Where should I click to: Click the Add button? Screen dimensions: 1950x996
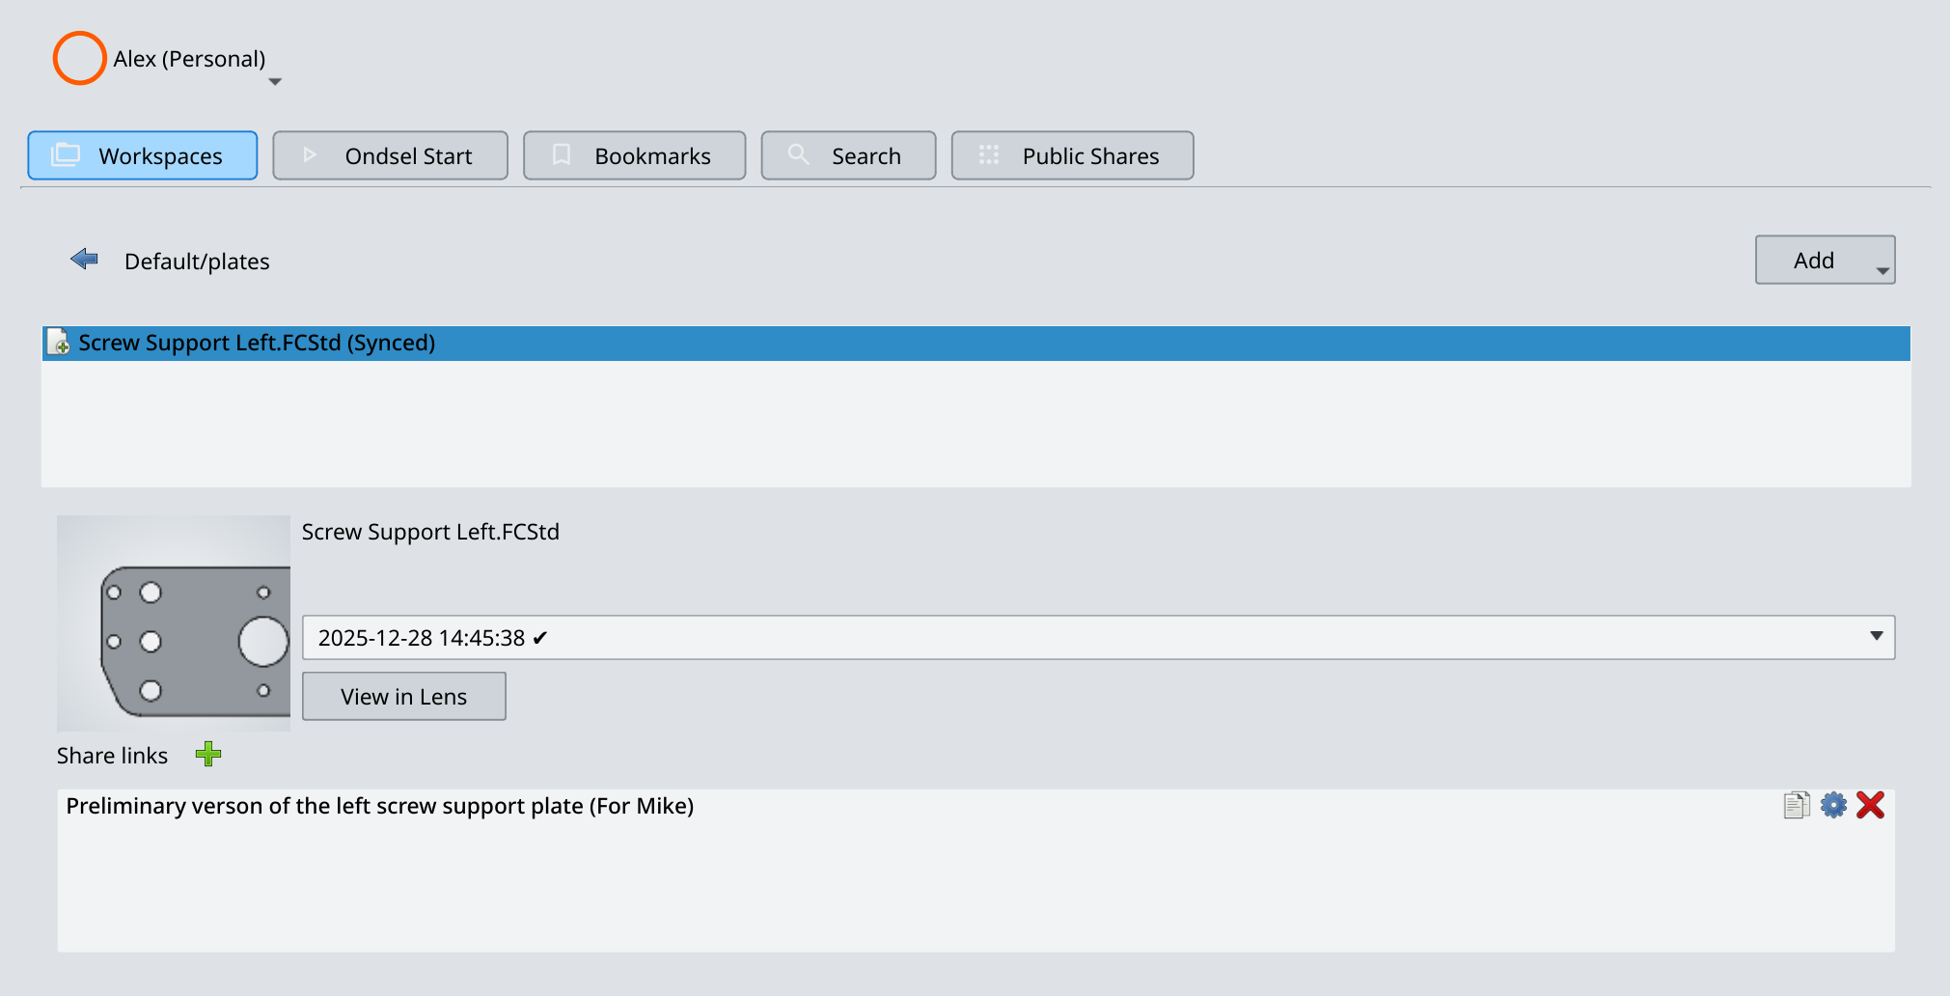coord(1813,260)
